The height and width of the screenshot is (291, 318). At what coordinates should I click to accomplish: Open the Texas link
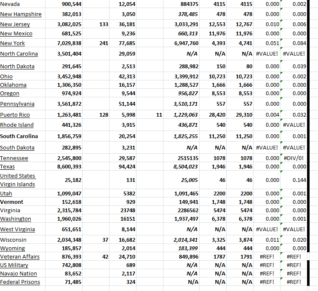coord(8,167)
